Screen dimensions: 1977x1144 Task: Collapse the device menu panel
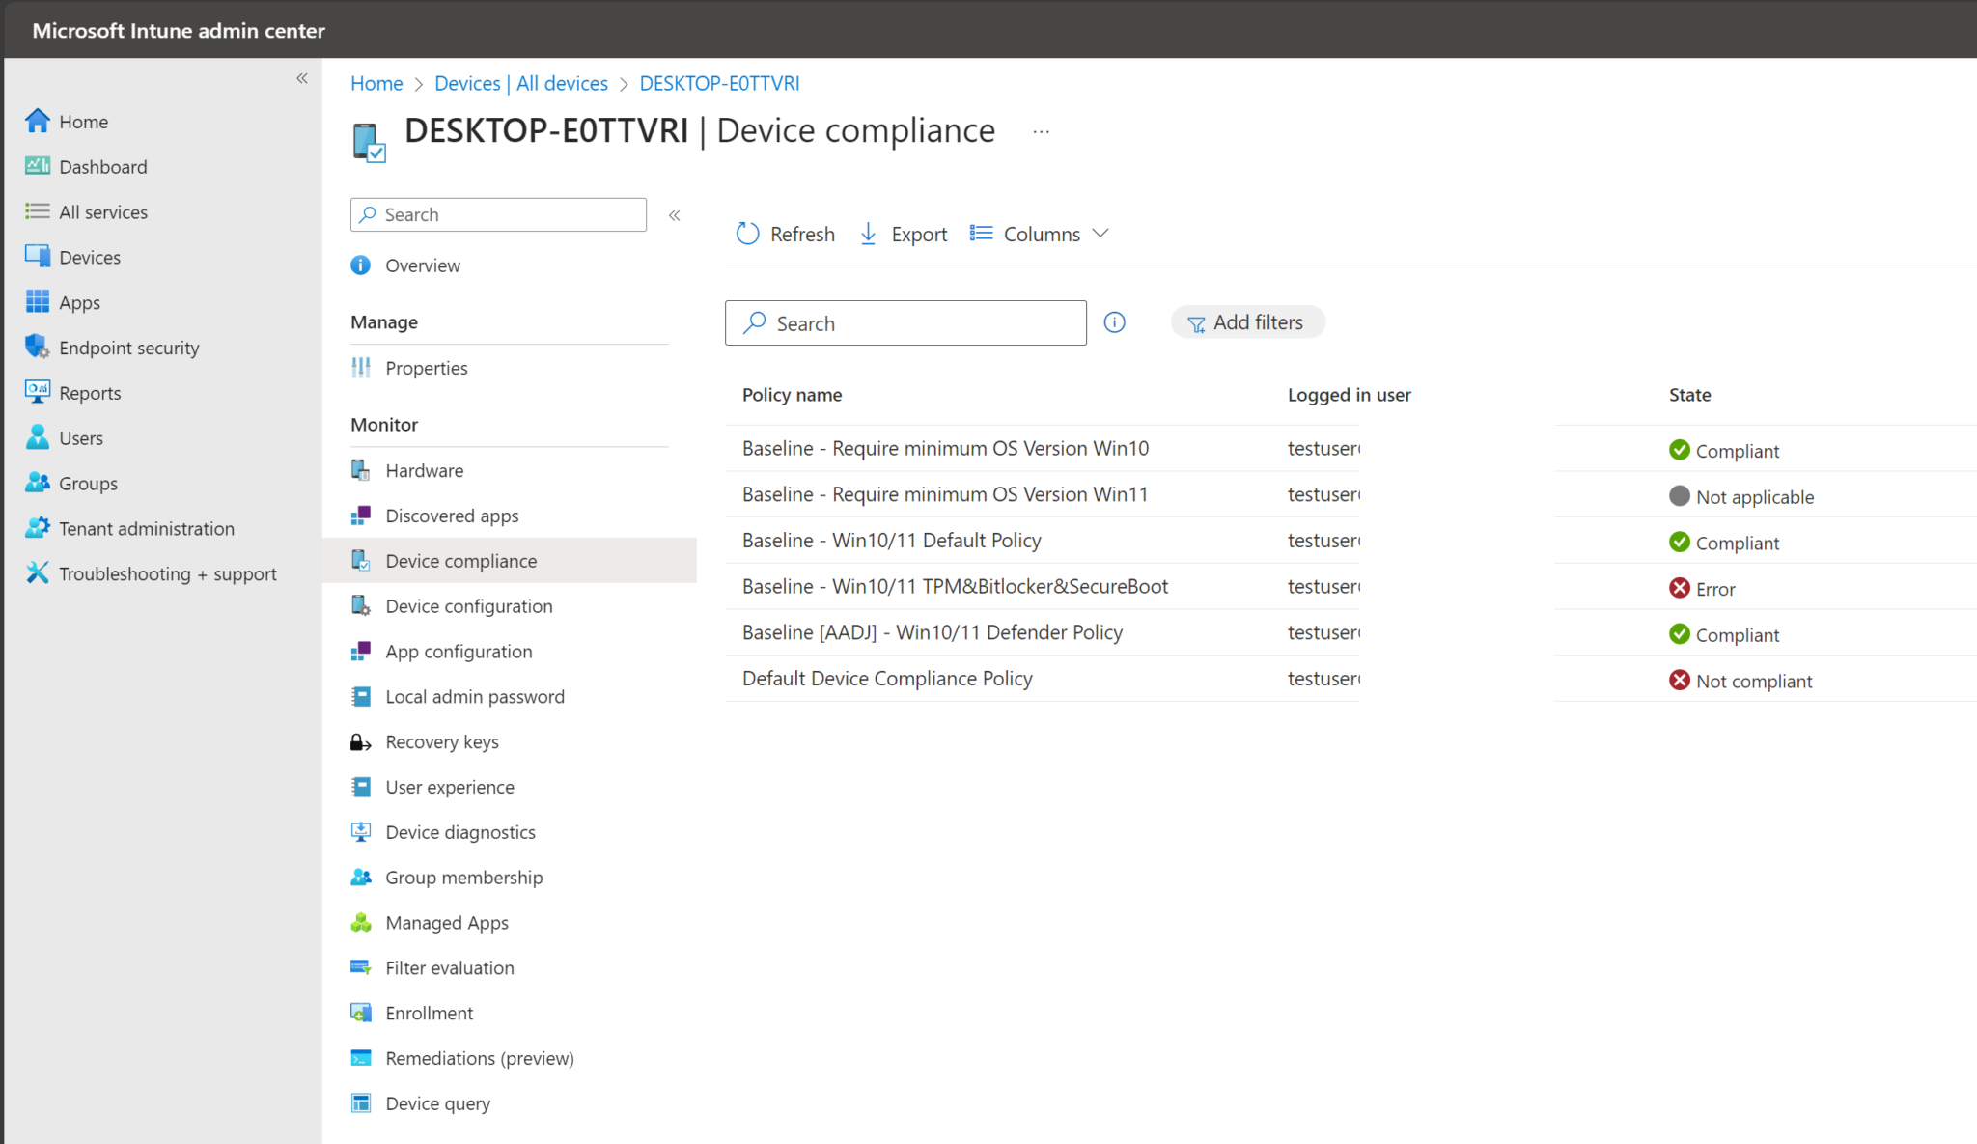tap(674, 214)
